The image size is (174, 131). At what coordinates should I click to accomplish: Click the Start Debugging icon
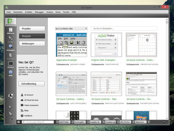10,114
